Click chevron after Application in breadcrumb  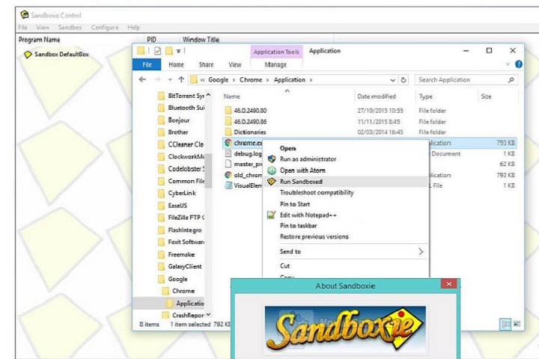311,80
